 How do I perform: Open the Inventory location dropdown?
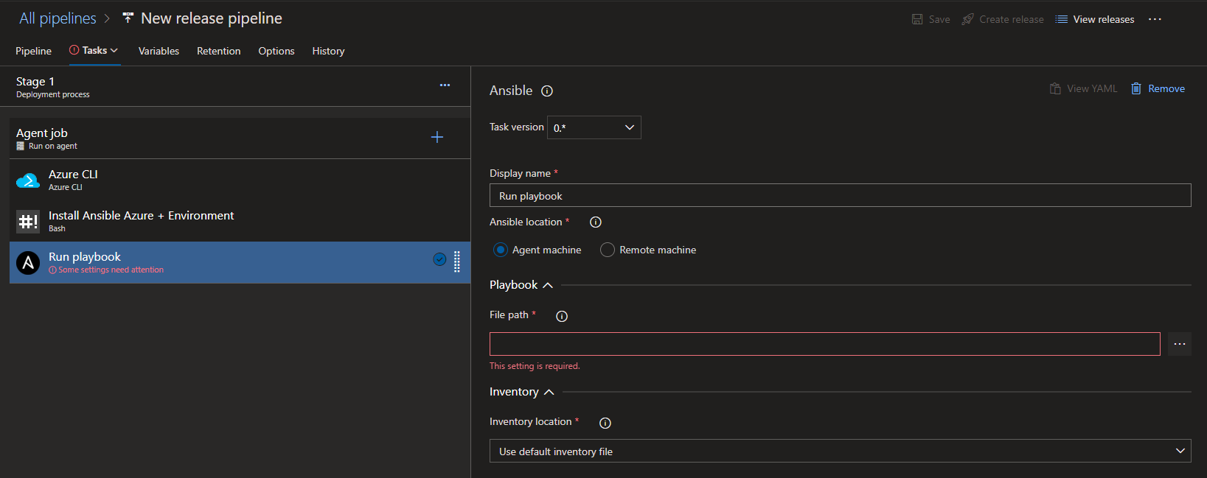pos(840,451)
